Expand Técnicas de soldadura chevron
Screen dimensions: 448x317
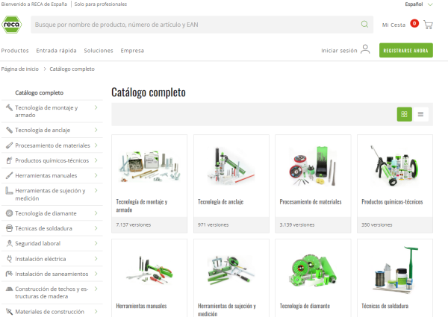point(96,228)
